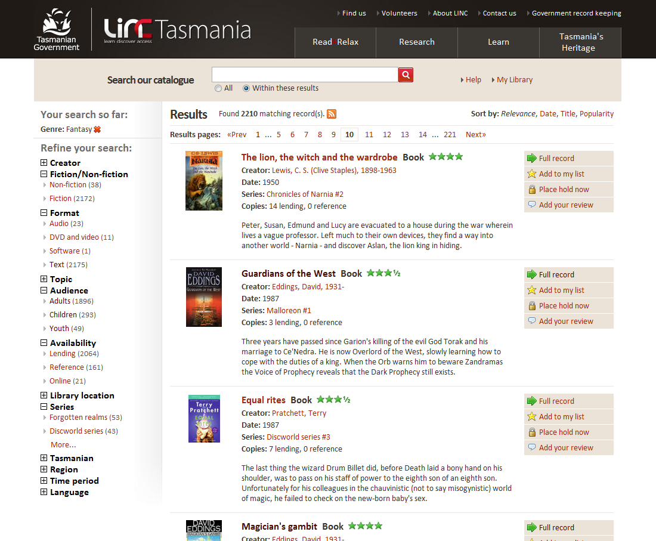Click star rating of Magician's gambit

point(365,526)
